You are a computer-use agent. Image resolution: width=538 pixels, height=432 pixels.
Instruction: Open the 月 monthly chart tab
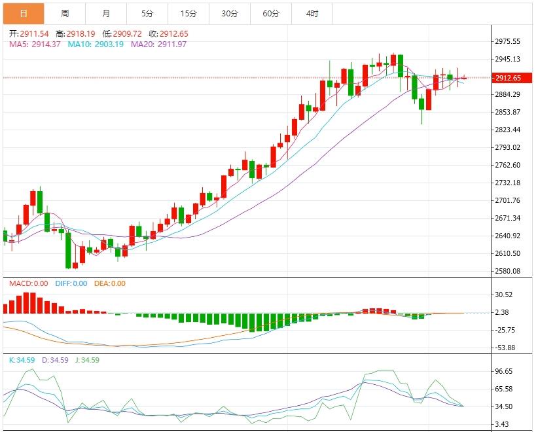[106, 13]
